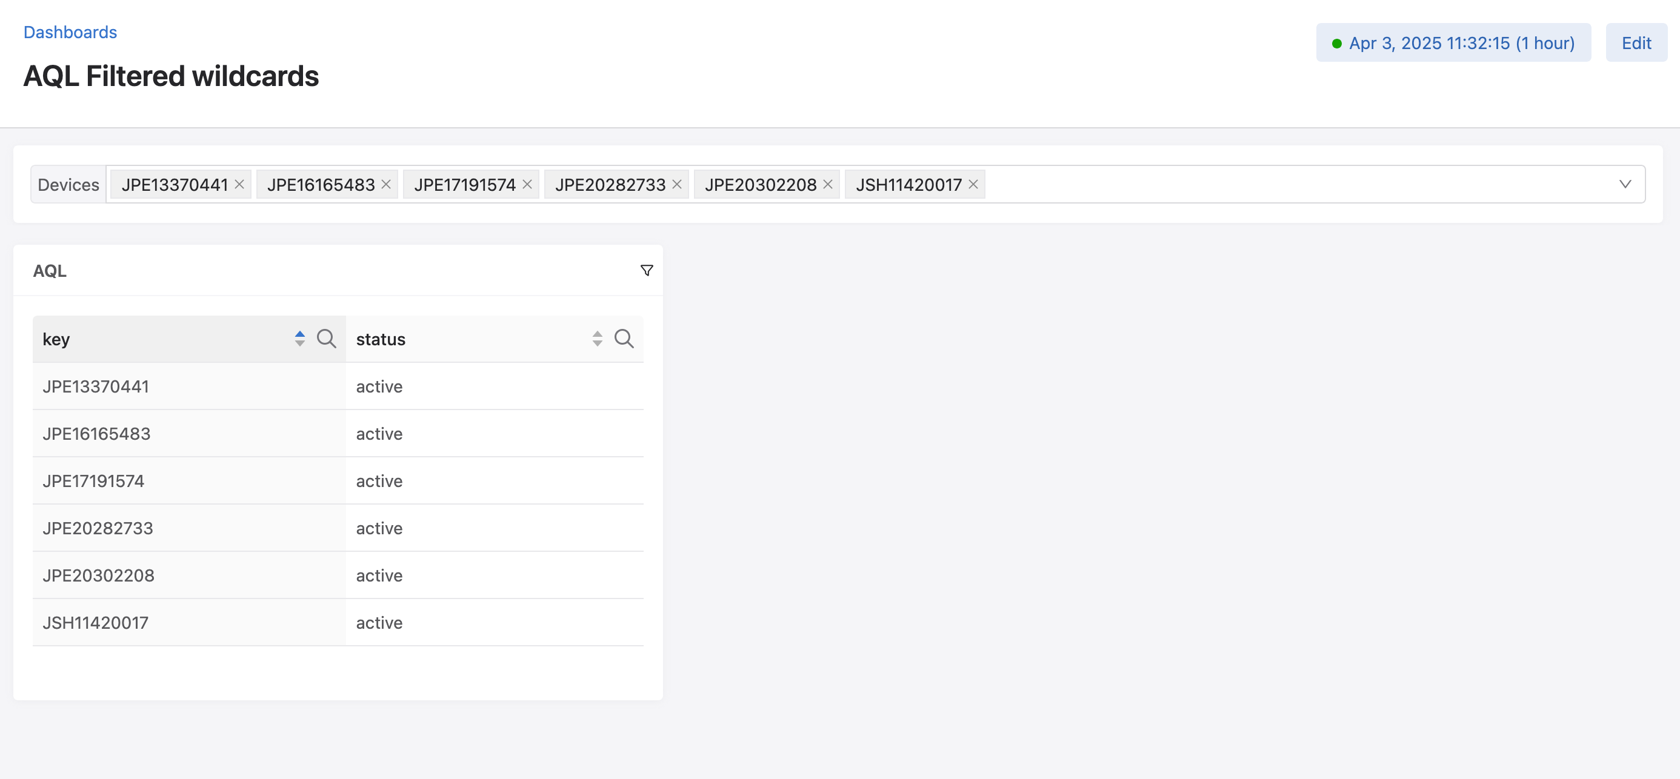This screenshot has width=1680, height=779.
Task: Select the JPE20282733 table cell
Action: 189,528
